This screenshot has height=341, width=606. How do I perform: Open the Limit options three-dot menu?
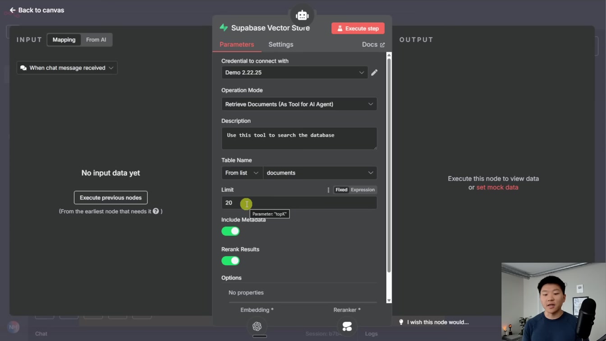pos(328,190)
